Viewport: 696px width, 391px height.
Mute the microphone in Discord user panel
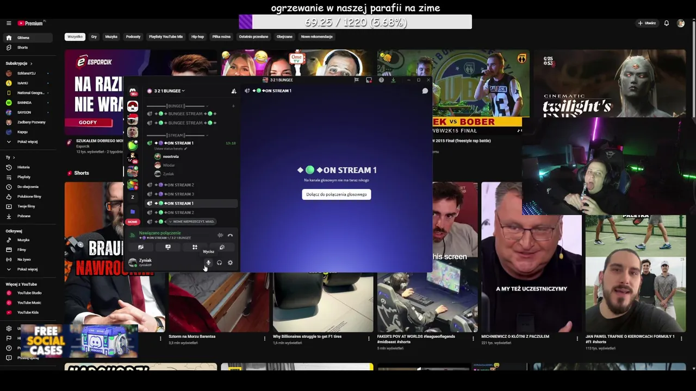(x=208, y=263)
